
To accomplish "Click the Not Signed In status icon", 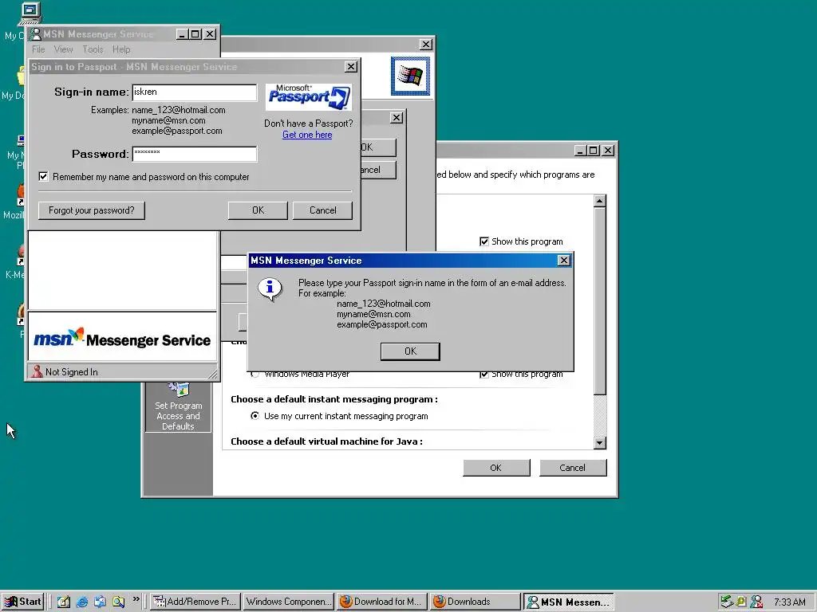I will pyautogui.click(x=37, y=371).
